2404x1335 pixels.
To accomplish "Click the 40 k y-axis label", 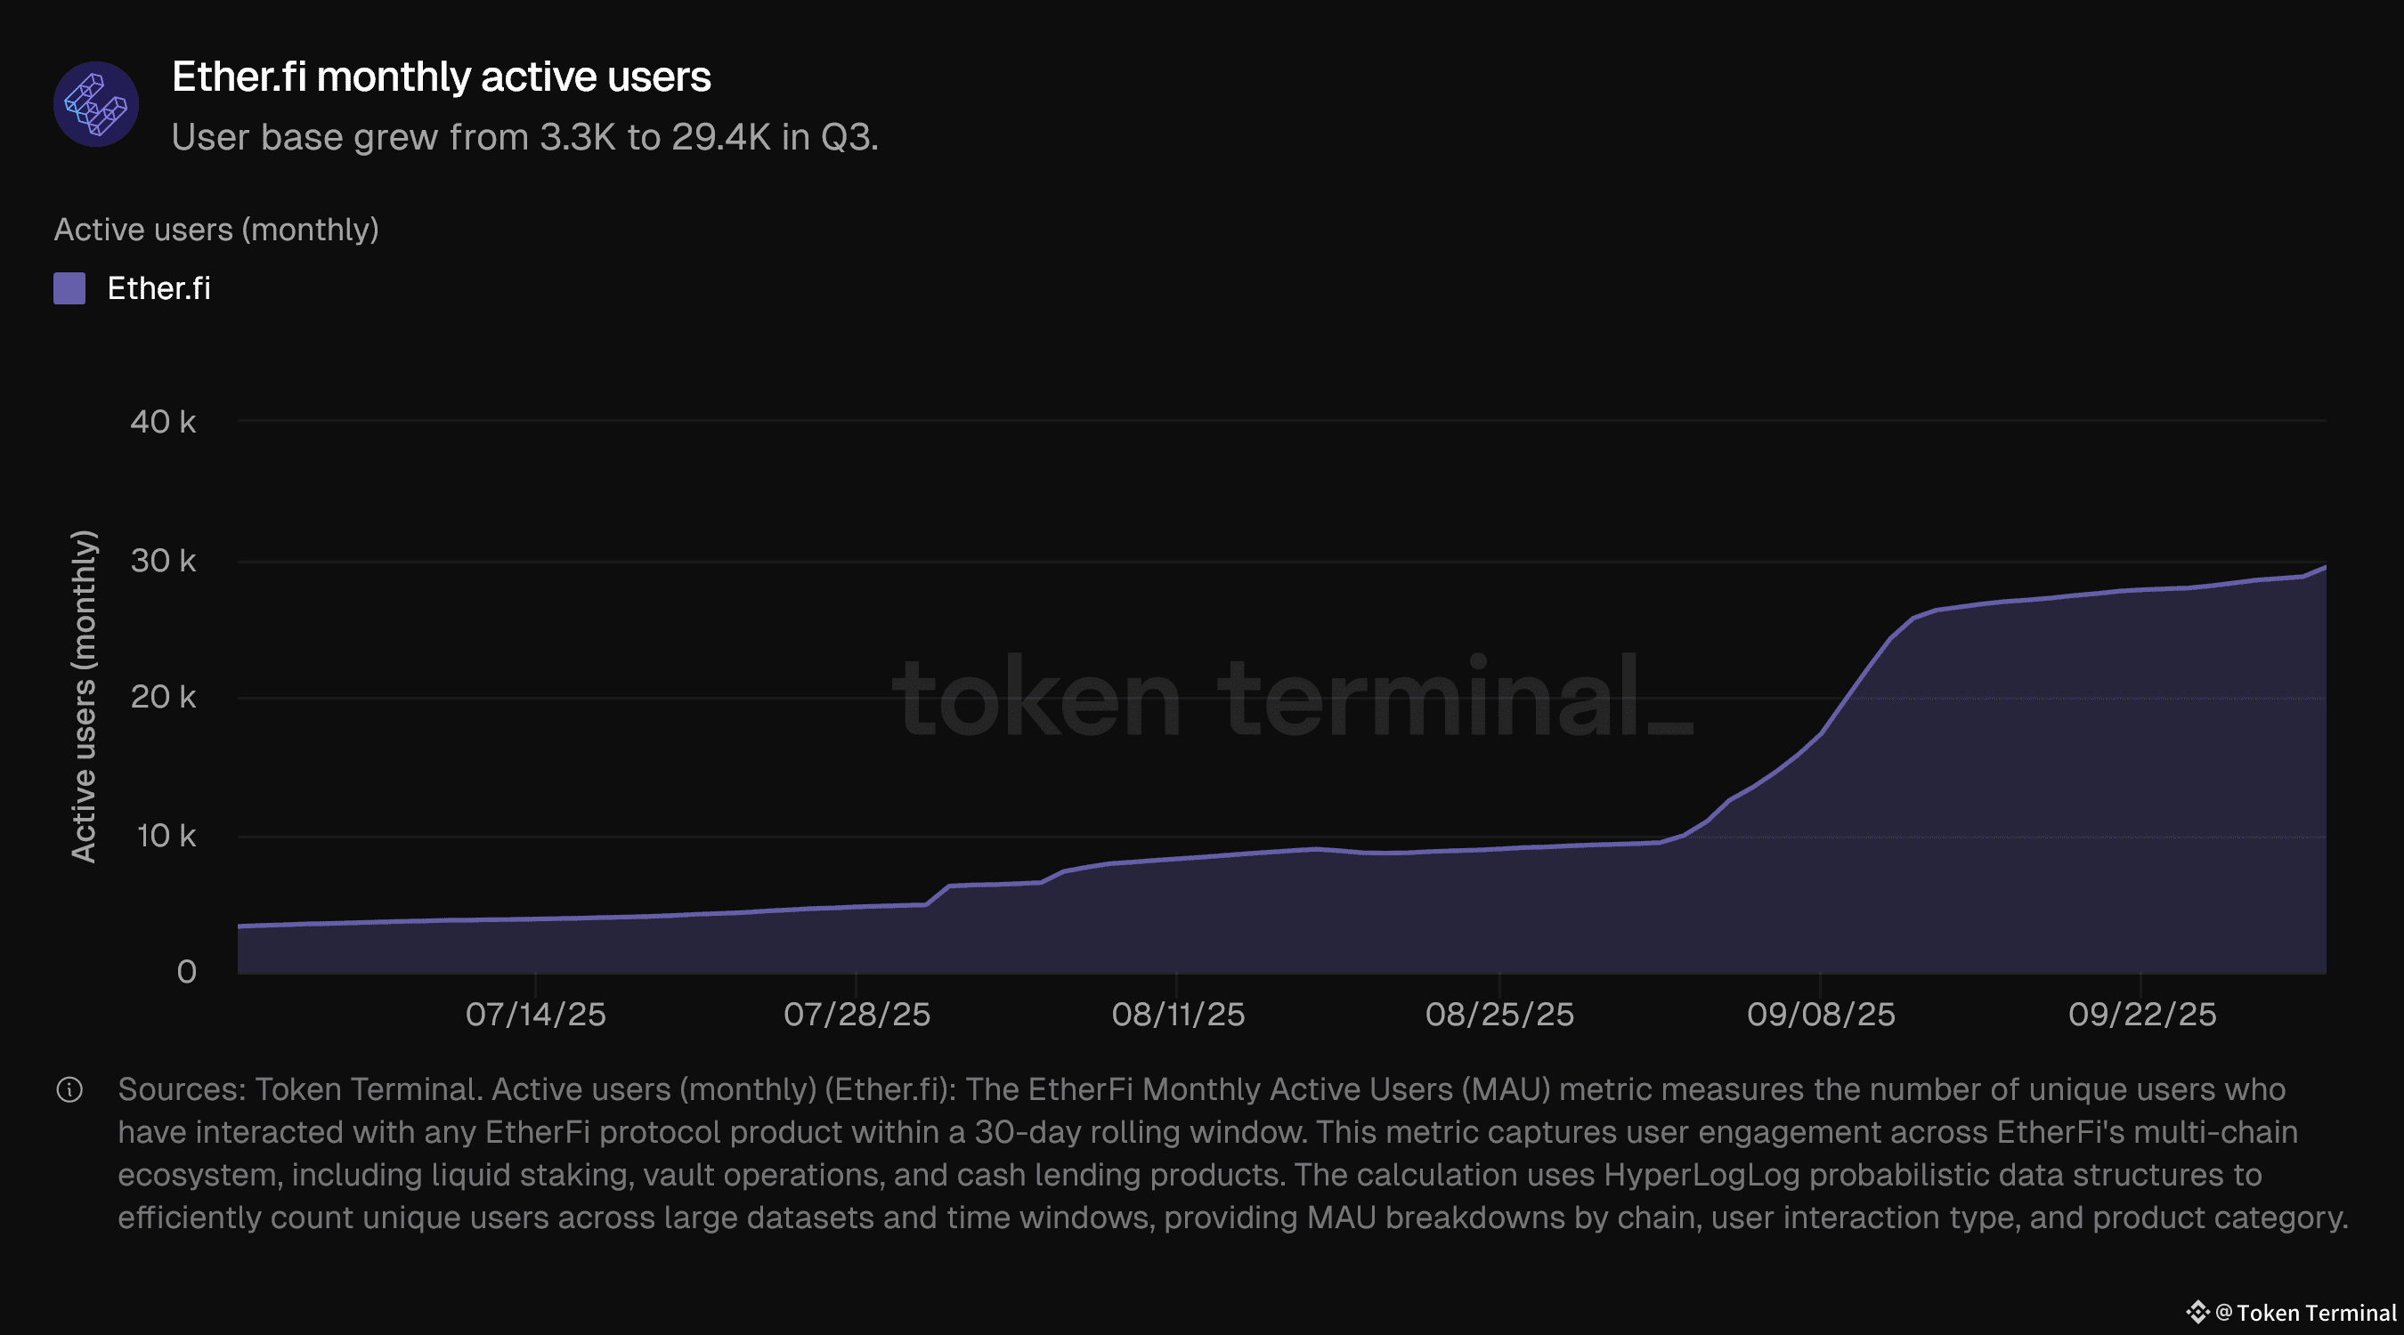I will coord(163,422).
